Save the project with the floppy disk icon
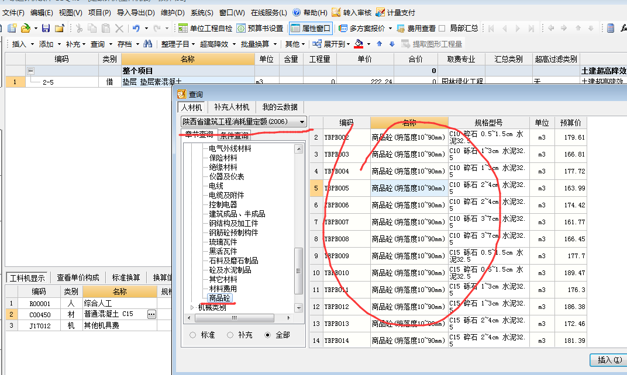 coord(46,29)
